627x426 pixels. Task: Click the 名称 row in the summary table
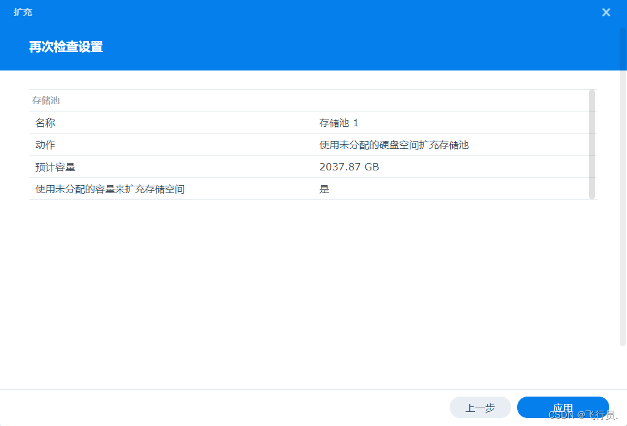point(45,122)
